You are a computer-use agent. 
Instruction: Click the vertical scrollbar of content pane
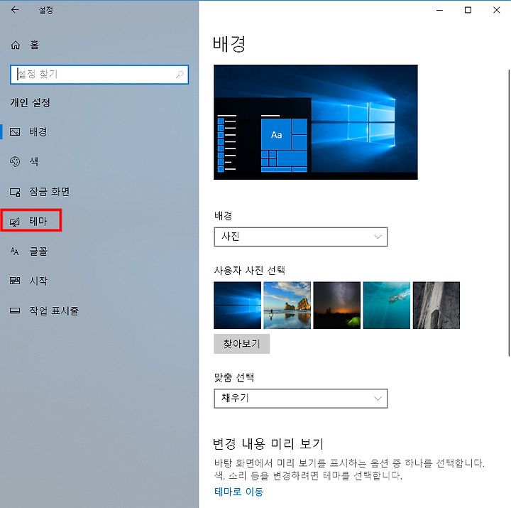pos(509,212)
